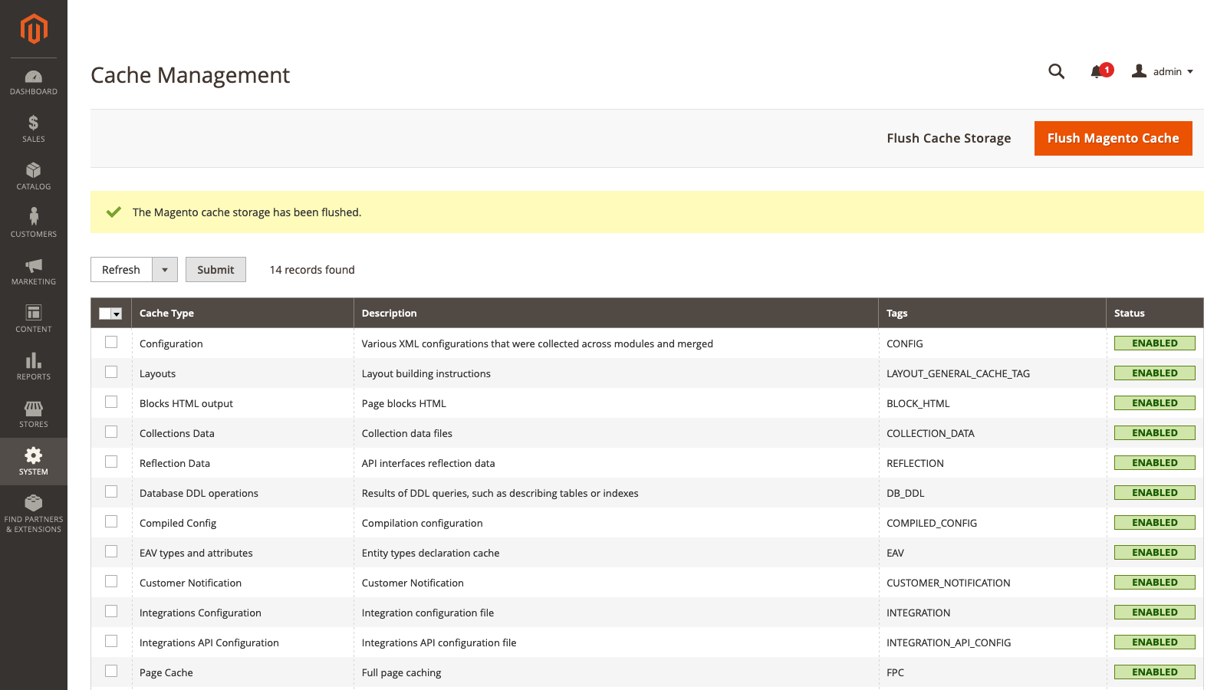Click 'Compilation configuration' description text
The width and height of the screenshot is (1227, 690).
click(422, 523)
